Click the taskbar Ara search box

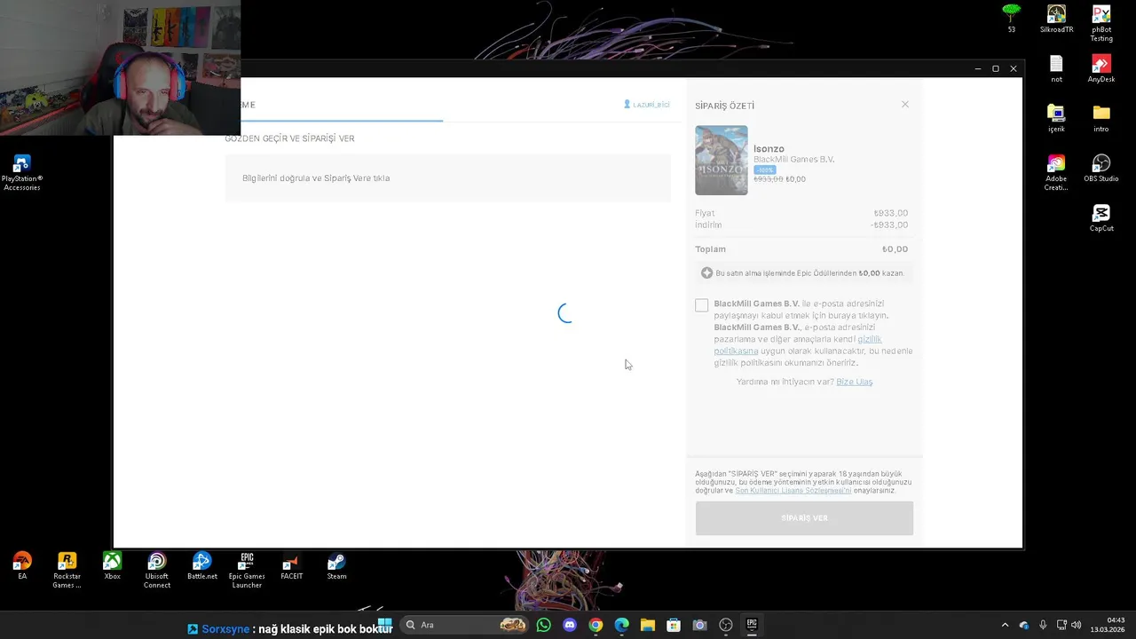pyautogui.click(x=465, y=625)
